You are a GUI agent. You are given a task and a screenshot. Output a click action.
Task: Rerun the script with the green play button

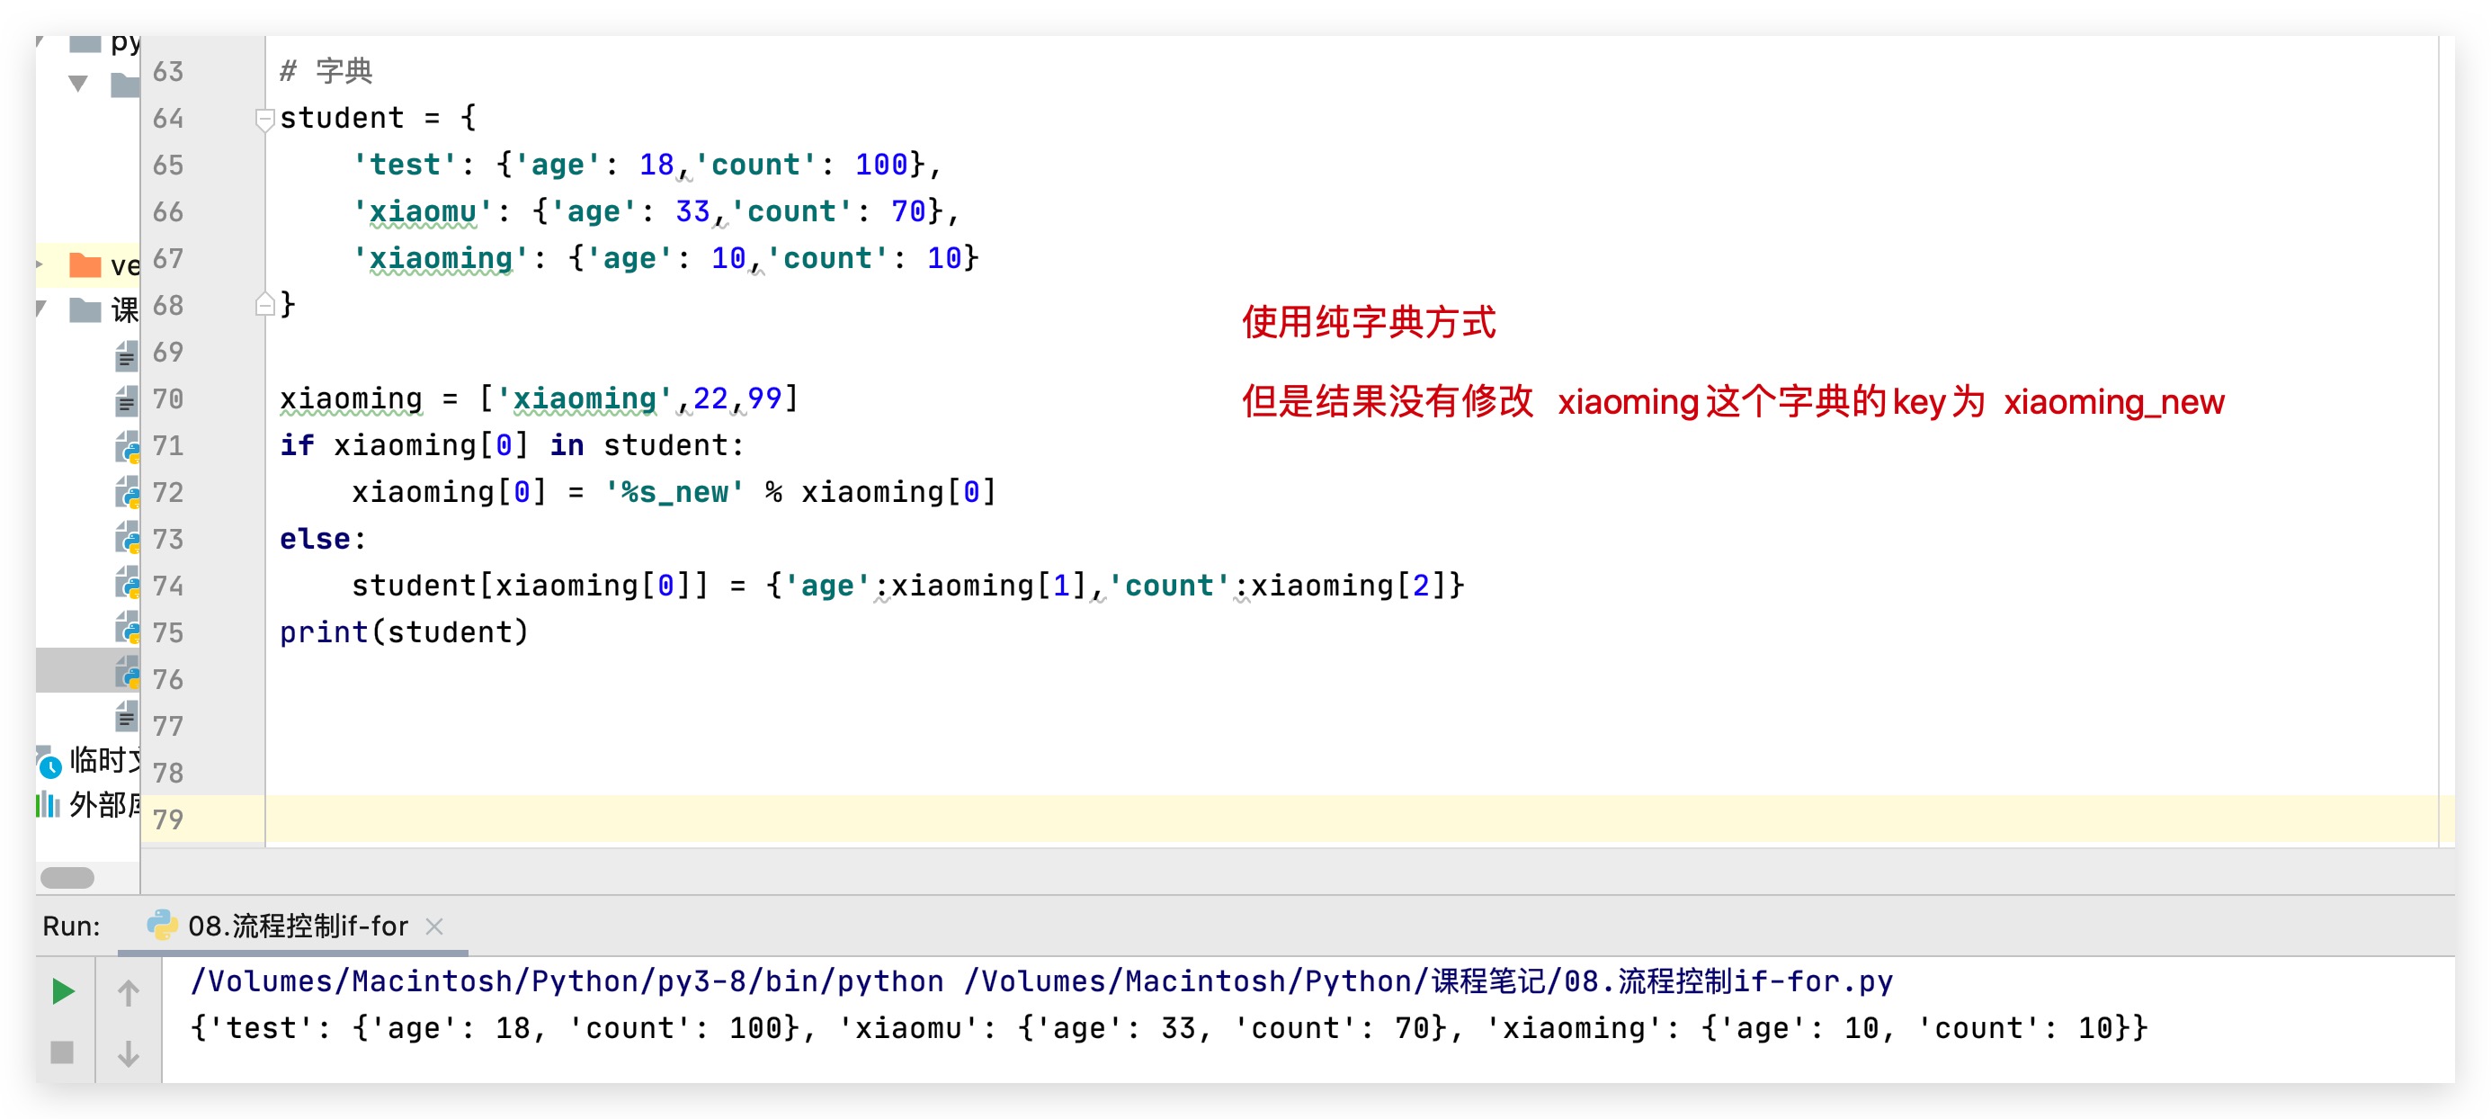(x=63, y=990)
